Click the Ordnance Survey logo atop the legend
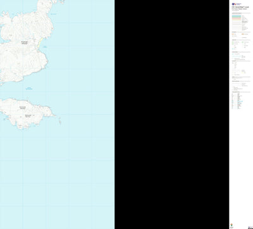Screen dimensions: 253x229 pyautogui.click(x=237, y=4)
